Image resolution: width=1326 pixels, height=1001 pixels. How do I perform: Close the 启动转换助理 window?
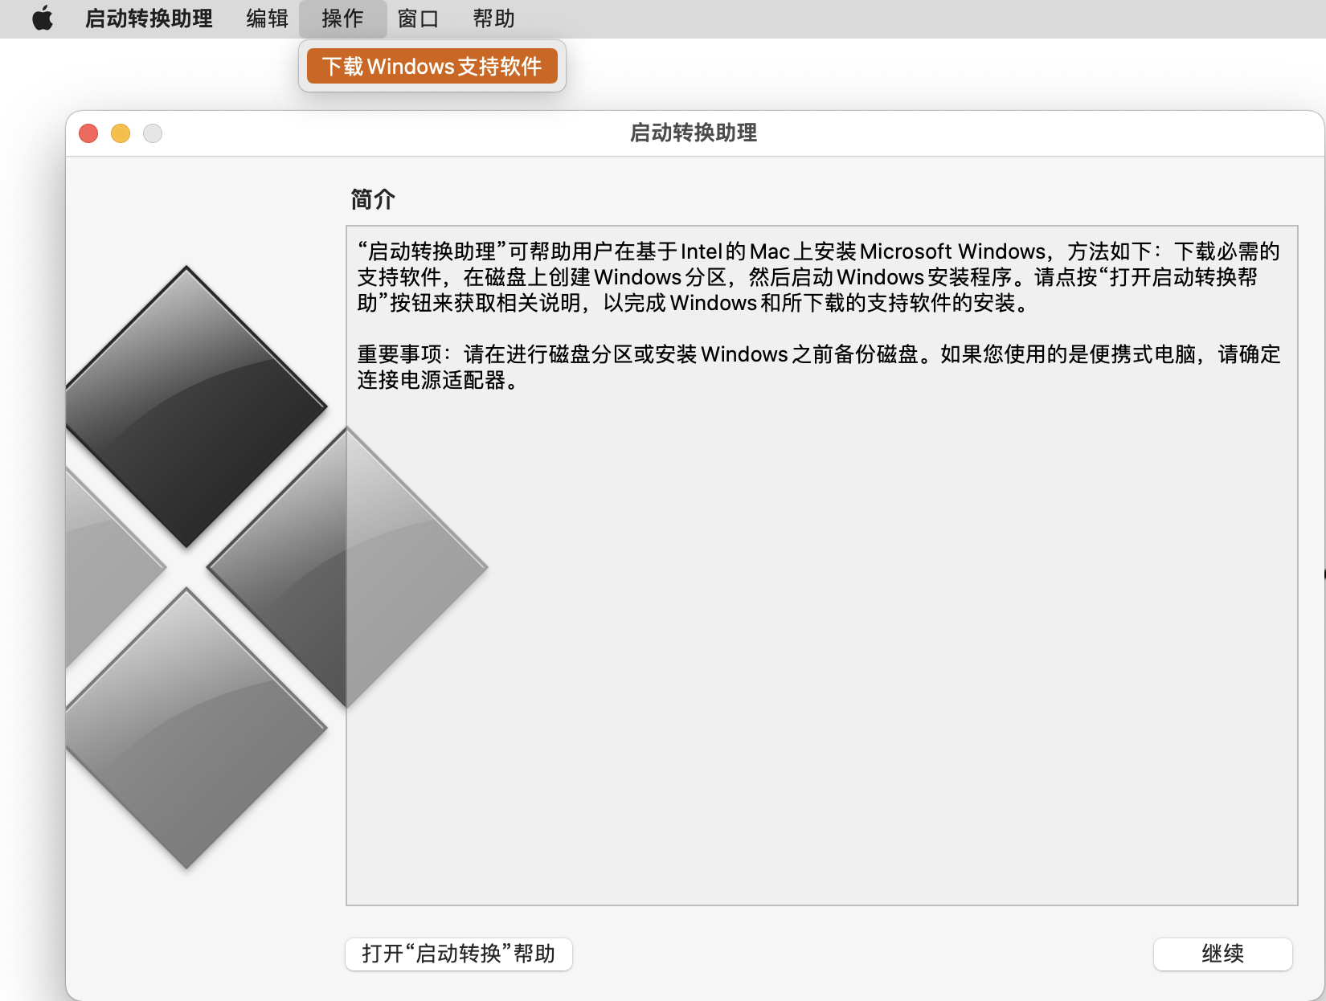click(x=88, y=133)
